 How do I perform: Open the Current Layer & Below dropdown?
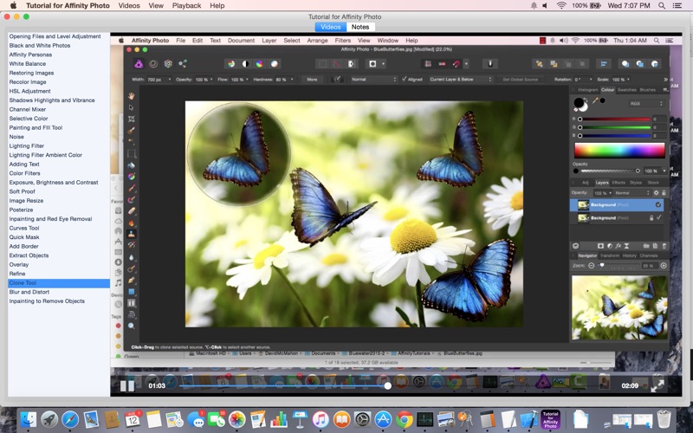pos(460,80)
